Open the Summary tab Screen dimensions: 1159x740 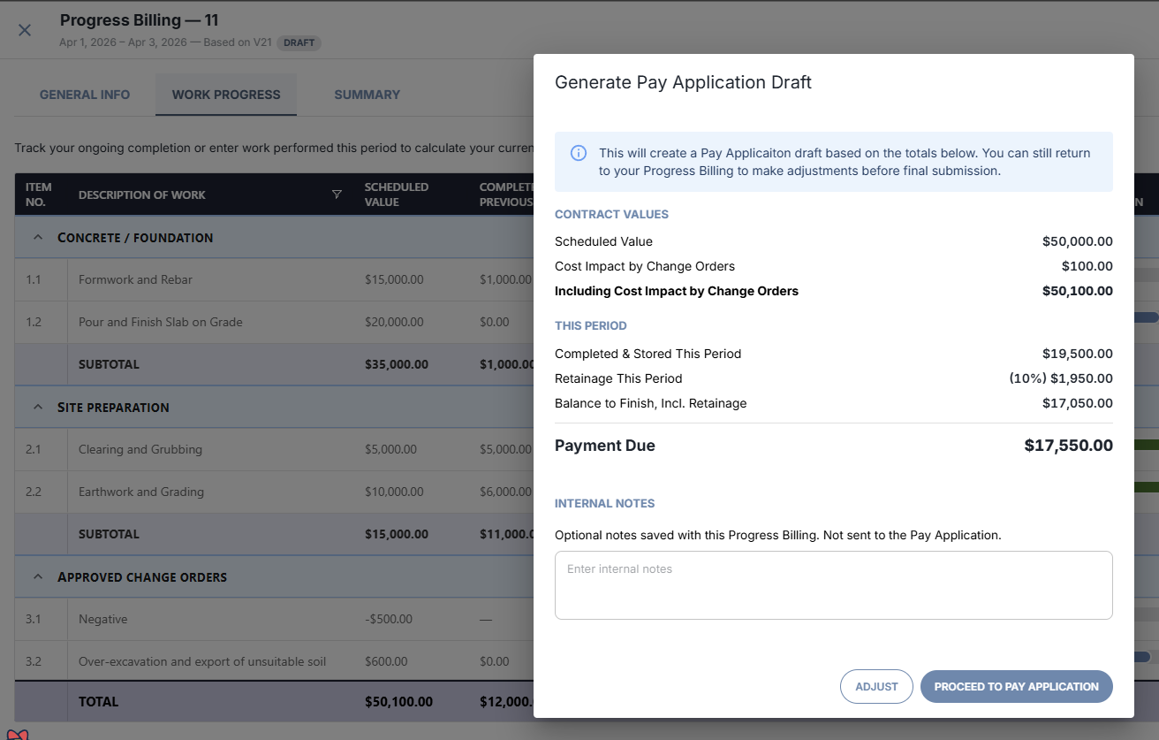(367, 95)
